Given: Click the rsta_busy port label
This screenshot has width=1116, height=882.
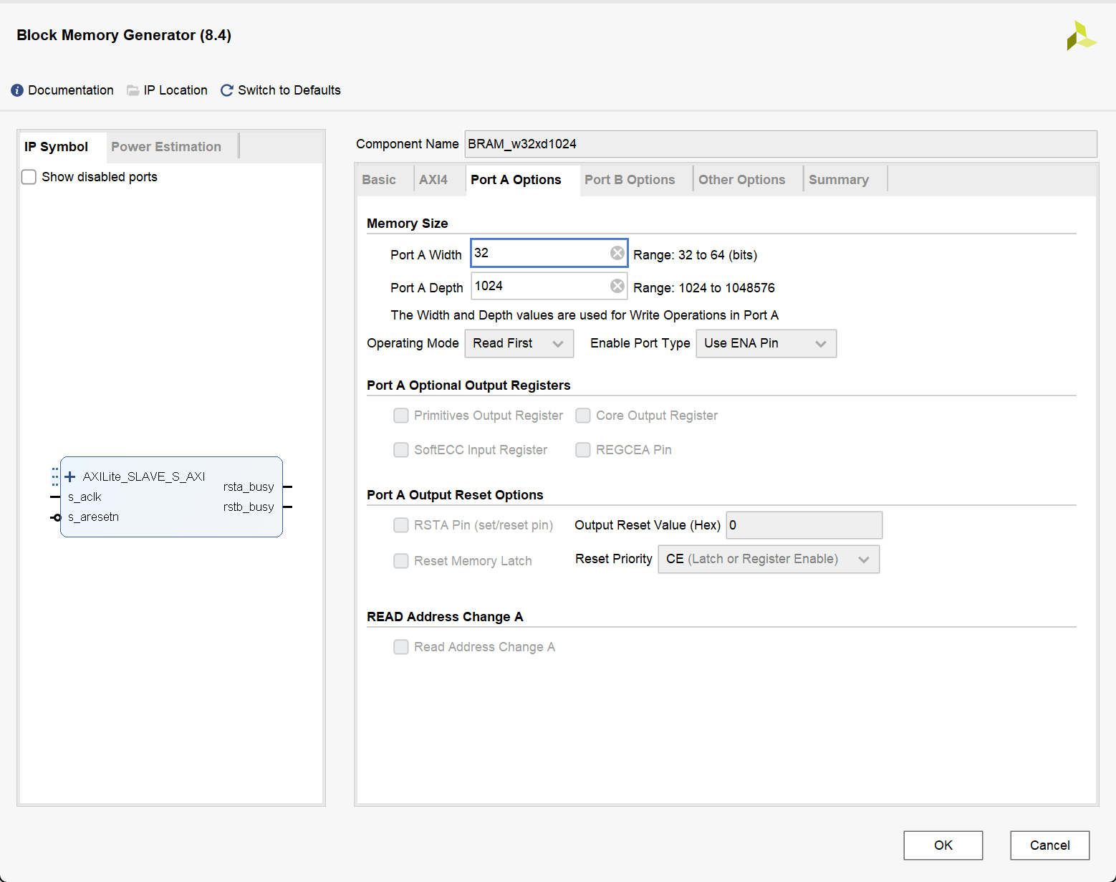Looking at the screenshot, I should point(249,486).
